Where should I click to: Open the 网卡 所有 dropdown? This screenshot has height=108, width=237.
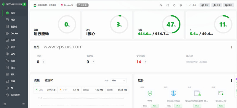118,81
